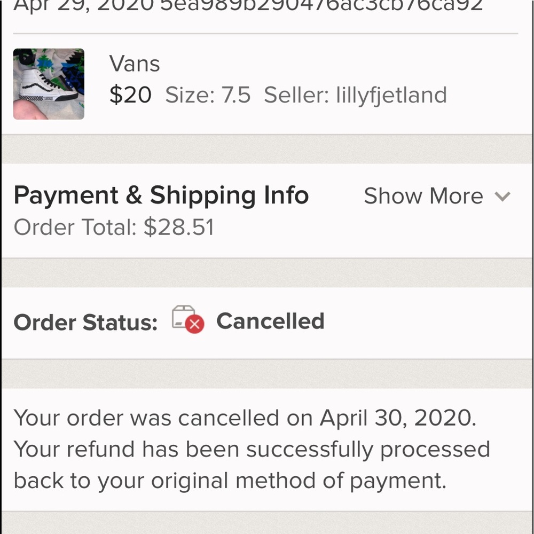The image size is (534, 534).
Task: Click the original method of payment line
Action: pos(230,481)
